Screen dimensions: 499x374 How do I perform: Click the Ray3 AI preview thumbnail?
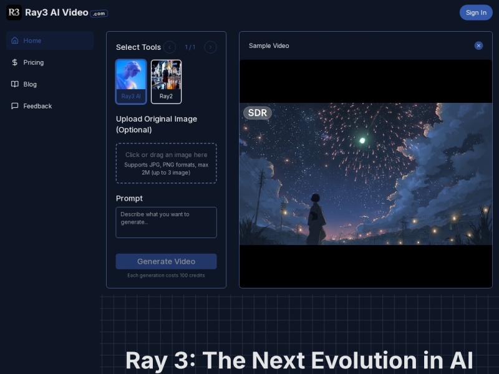click(130, 77)
